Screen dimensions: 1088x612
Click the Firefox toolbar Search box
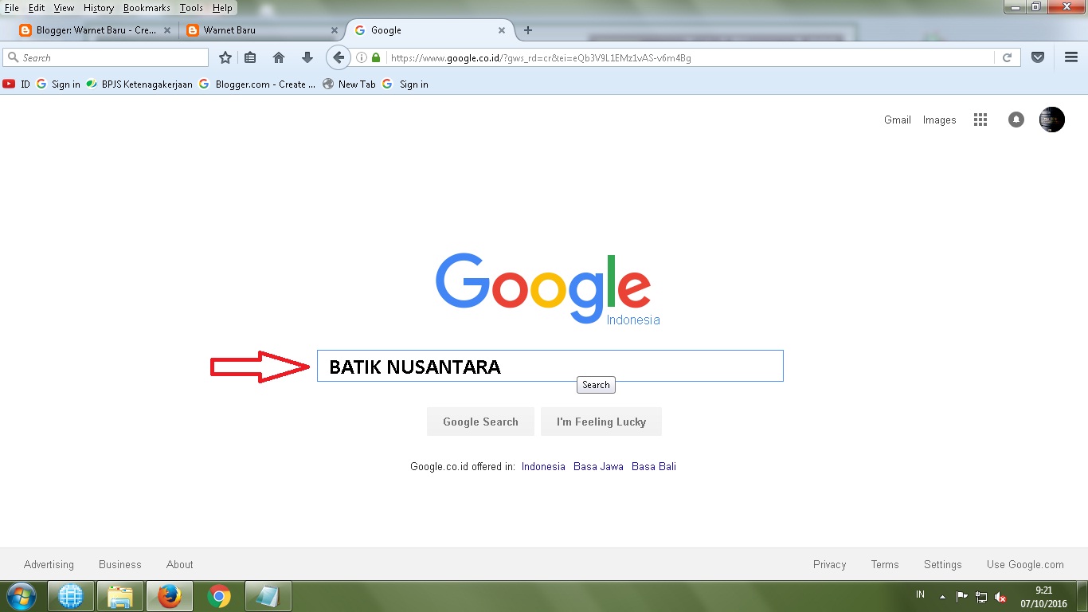click(x=106, y=57)
